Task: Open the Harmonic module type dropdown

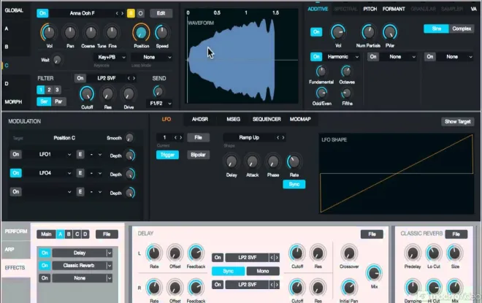Action: click(x=341, y=56)
